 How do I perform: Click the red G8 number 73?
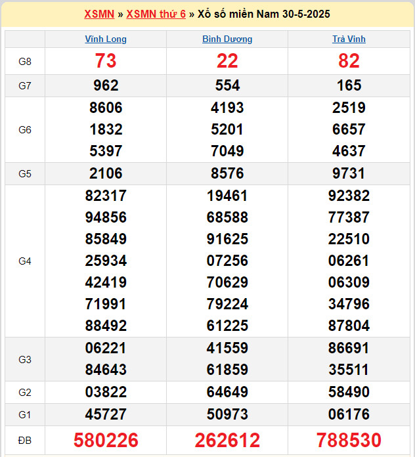point(106,61)
